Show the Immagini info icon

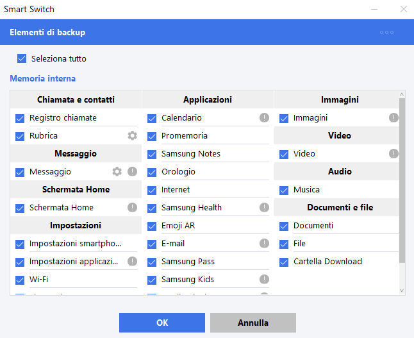coord(393,117)
